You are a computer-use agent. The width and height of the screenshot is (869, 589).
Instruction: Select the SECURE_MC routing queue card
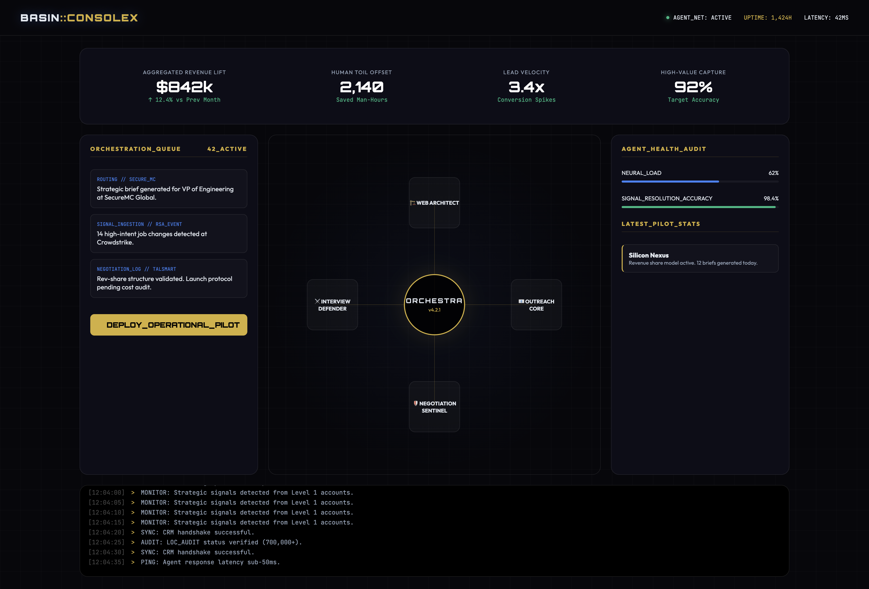(168, 188)
